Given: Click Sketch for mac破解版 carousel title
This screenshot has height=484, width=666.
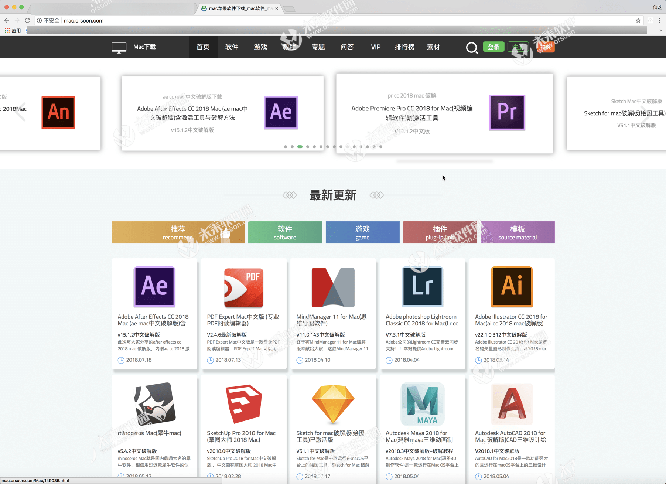Looking at the screenshot, I should click(x=625, y=113).
